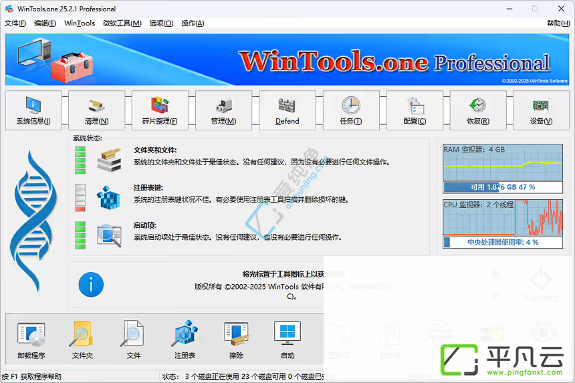Click the CPU 监视器 graph
The width and height of the screenshot is (575, 383).
pyautogui.click(x=503, y=217)
